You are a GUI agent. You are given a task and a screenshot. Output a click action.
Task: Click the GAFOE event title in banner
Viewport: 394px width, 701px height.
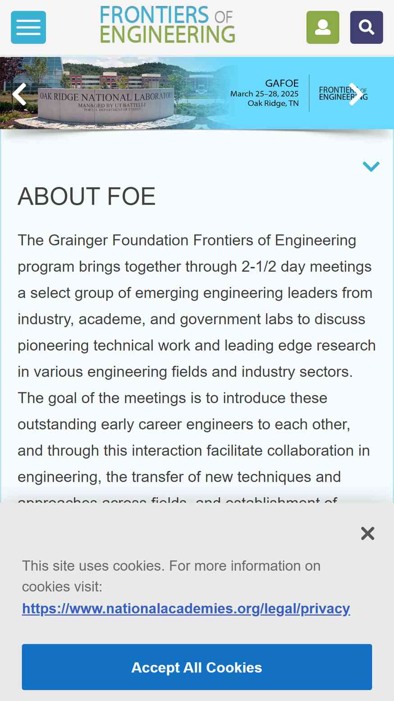tap(282, 83)
